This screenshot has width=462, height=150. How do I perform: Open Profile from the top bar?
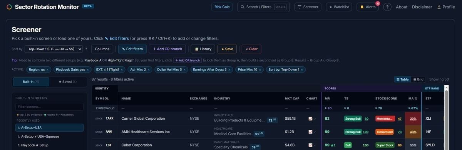pyautogui.click(x=446, y=7)
